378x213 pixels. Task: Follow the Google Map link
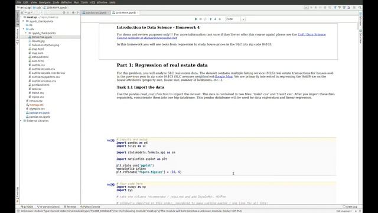coord(223,76)
